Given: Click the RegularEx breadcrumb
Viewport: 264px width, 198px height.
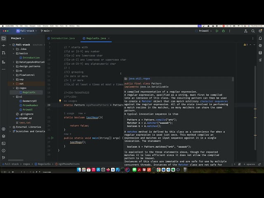Looking at the screenshot, I should pyautogui.click(x=42, y=164).
